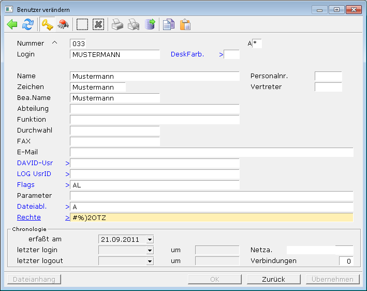Click the database export icon
367x291 pixels.
[x=150, y=24]
